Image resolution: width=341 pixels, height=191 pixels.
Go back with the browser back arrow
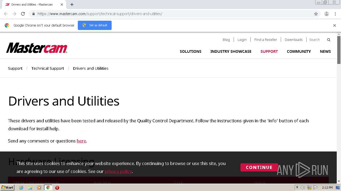click(6, 14)
